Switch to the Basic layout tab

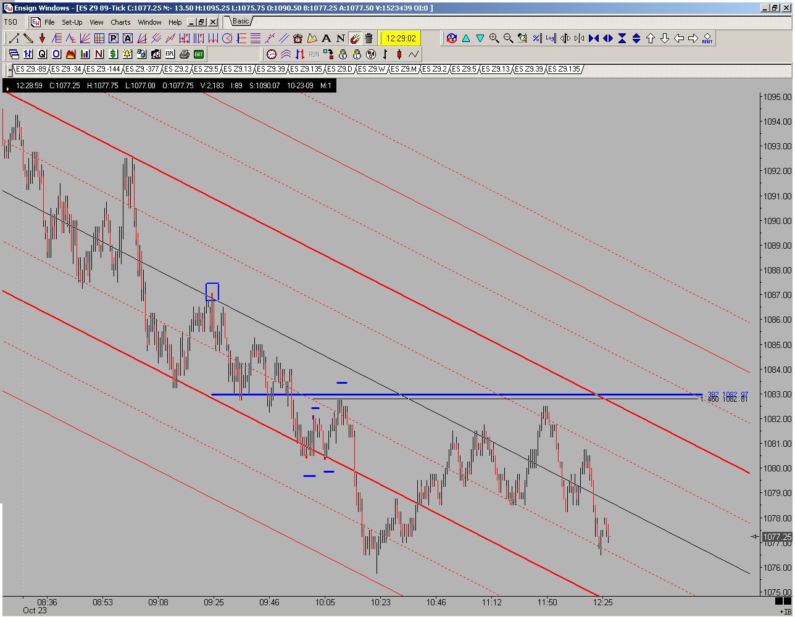click(240, 21)
